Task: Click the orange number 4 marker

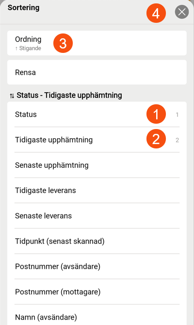Action: tap(156, 13)
